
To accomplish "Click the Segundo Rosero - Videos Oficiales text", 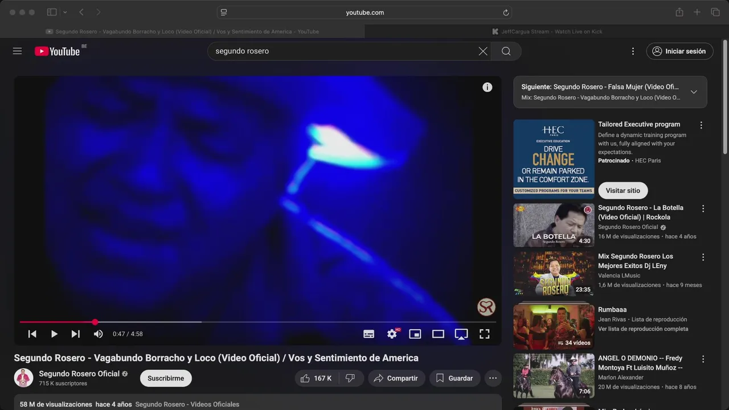I will coord(187,404).
